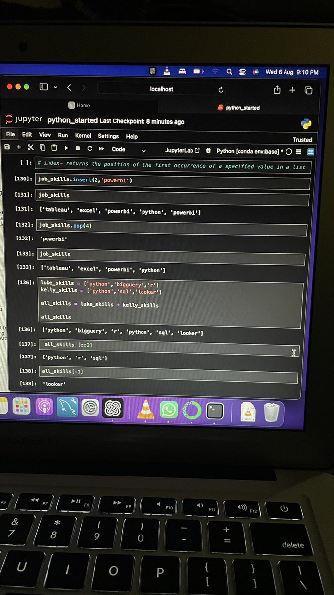Click output ['python', 'r', 'sql']
334x595 pixels.
pyautogui.click(x=76, y=357)
